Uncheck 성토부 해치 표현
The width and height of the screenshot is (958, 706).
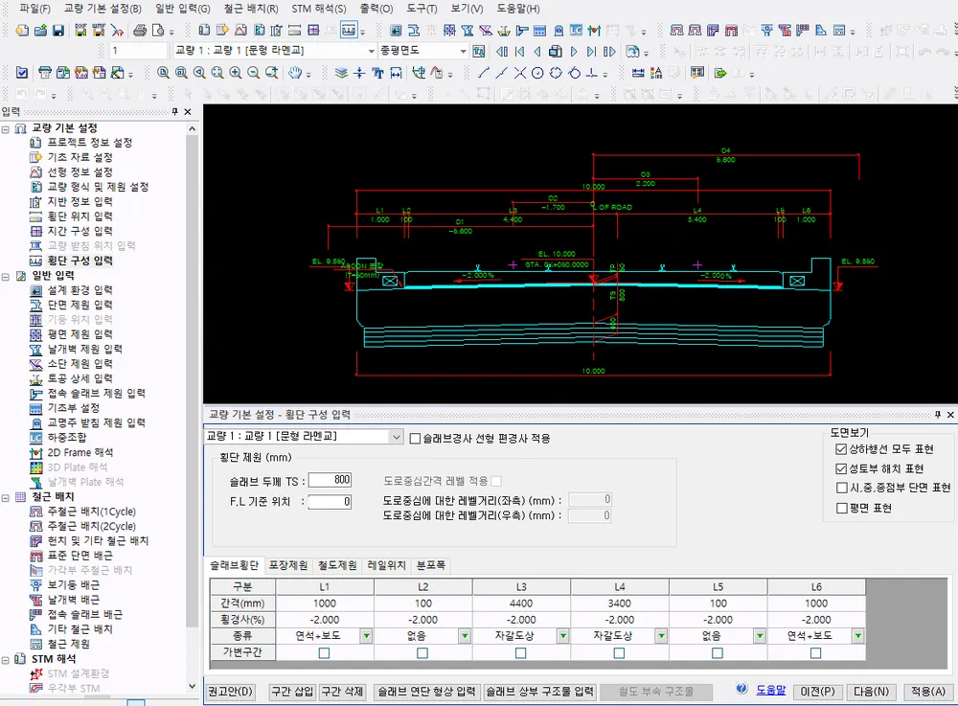click(841, 469)
